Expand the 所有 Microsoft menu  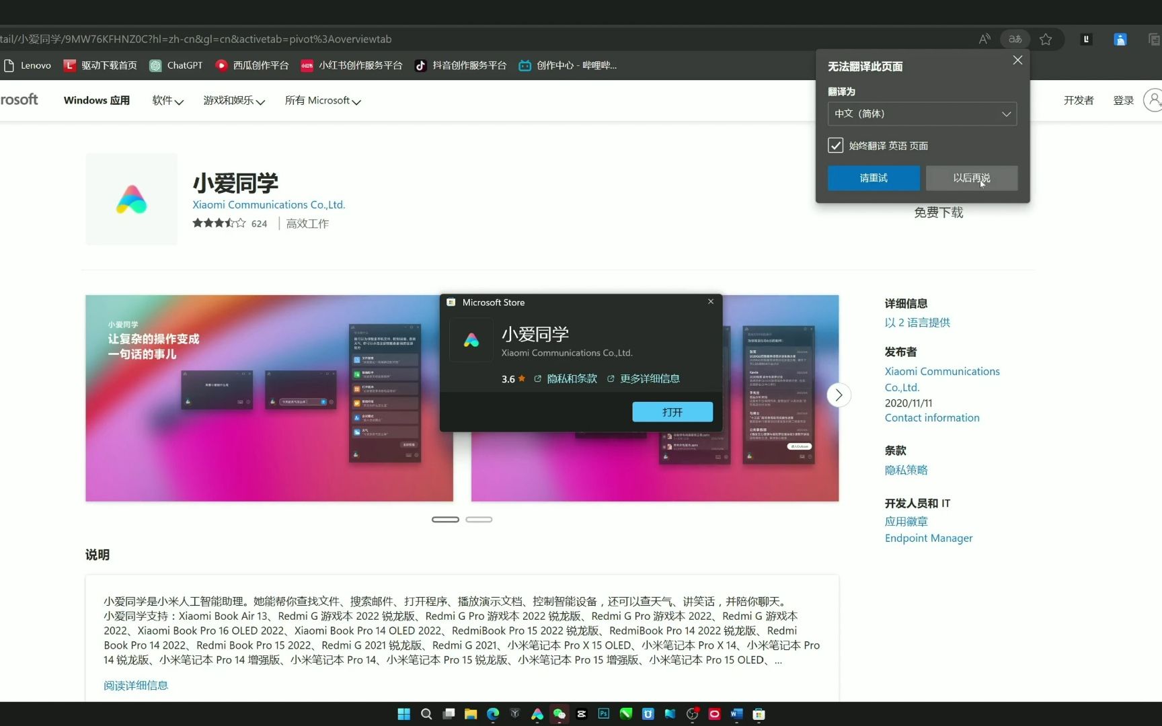[323, 100]
